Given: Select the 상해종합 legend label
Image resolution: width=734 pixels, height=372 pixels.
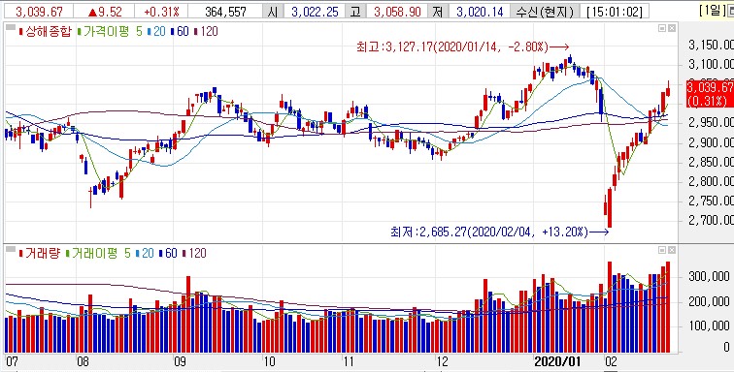Looking at the screenshot, I should (49, 32).
